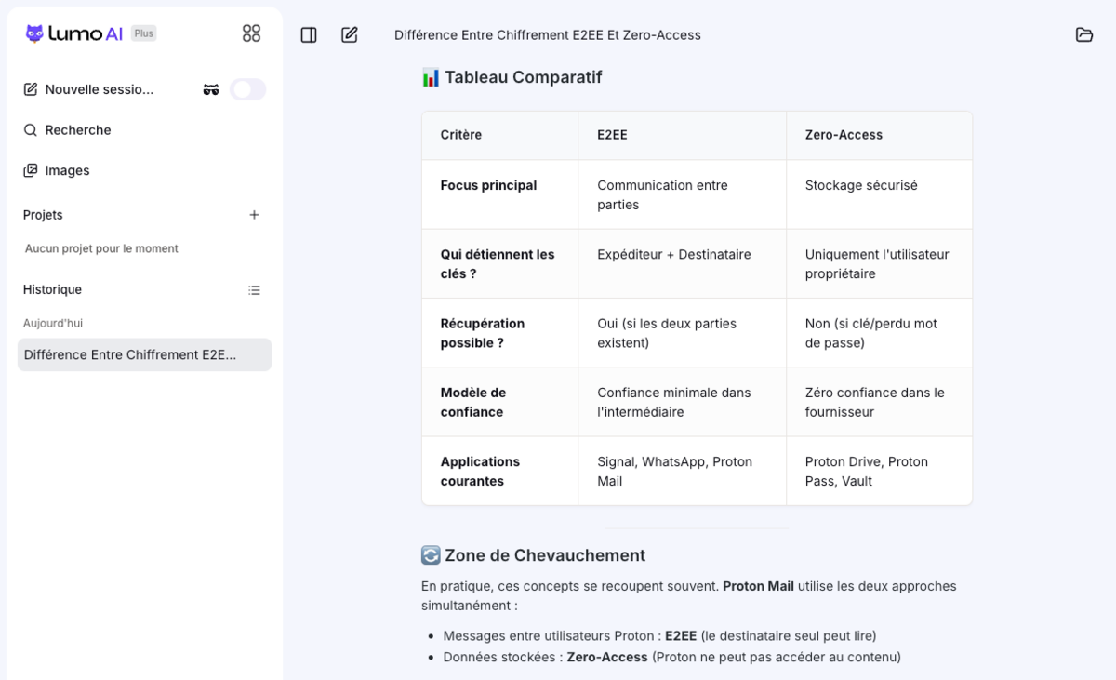
Task: Open the Différence Entre Chiffrement E2EE conversation
Action: (x=144, y=354)
